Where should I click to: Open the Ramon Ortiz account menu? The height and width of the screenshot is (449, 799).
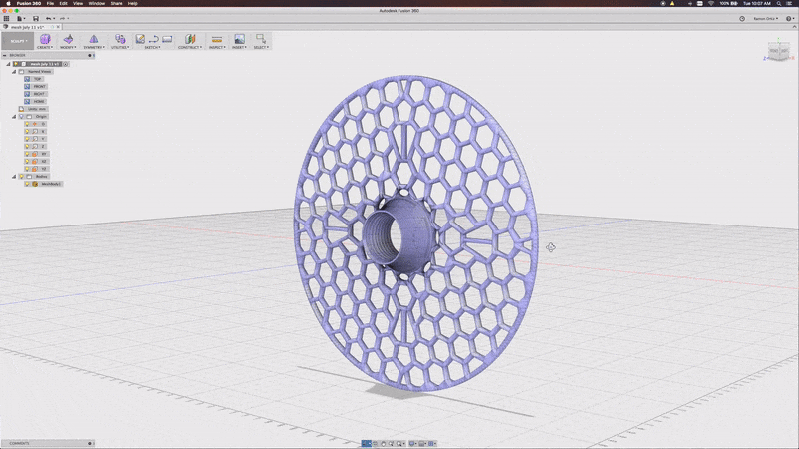click(x=765, y=18)
